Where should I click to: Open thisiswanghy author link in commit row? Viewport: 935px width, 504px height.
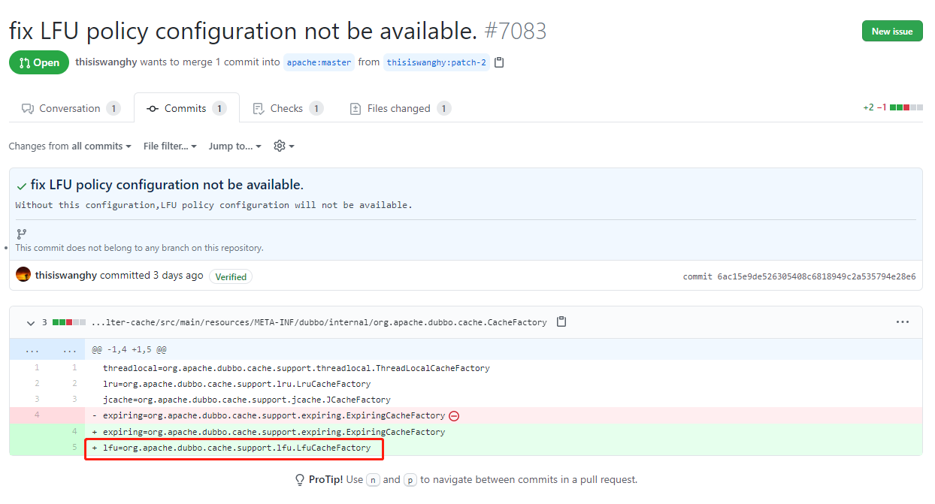click(x=66, y=275)
